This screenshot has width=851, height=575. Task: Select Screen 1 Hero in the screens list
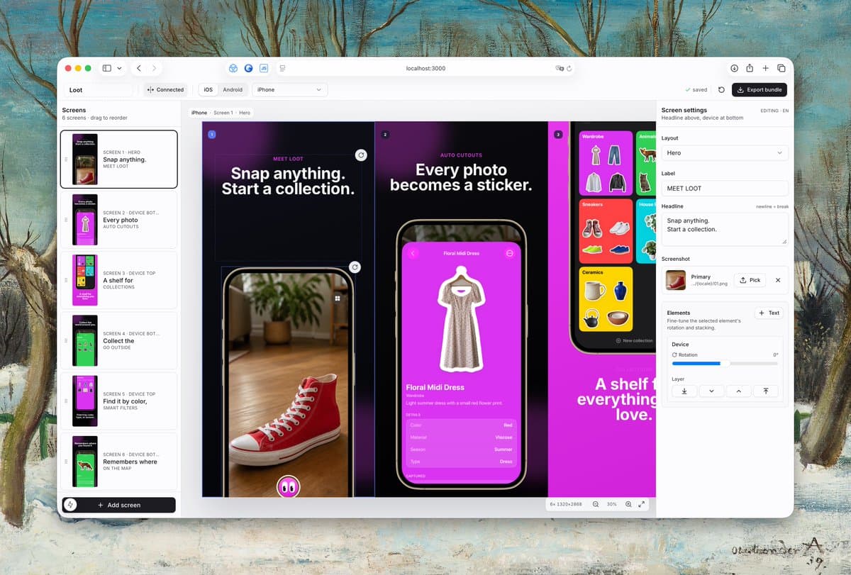click(118, 159)
